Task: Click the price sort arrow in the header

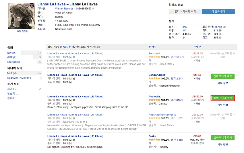Action: 200,47
